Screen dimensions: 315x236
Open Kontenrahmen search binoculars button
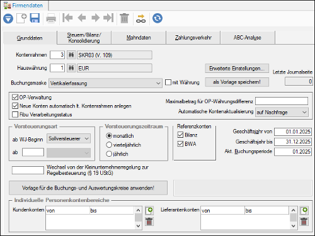(71, 55)
